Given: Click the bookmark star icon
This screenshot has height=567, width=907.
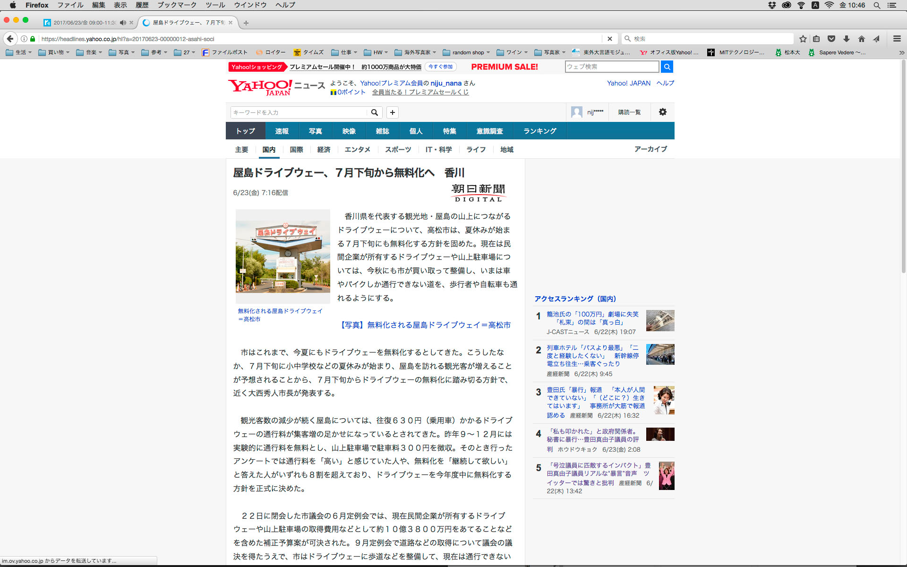Looking at the screenshot, I should click(803, 39).
